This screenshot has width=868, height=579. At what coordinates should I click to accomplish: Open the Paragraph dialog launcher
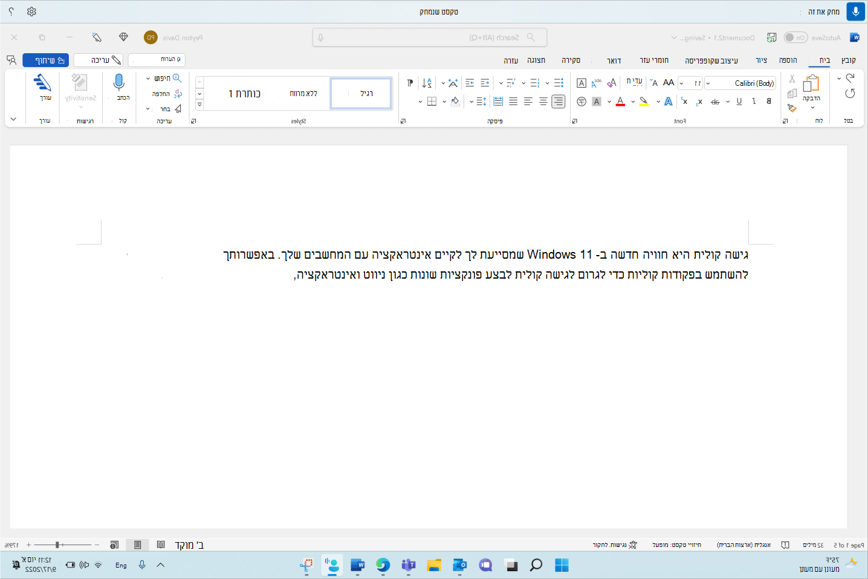[x=403, y=121]
